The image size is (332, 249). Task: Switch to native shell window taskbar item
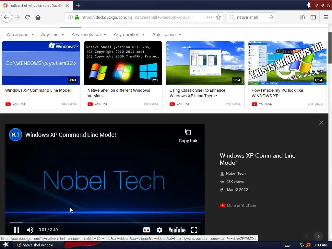(39, 245)
